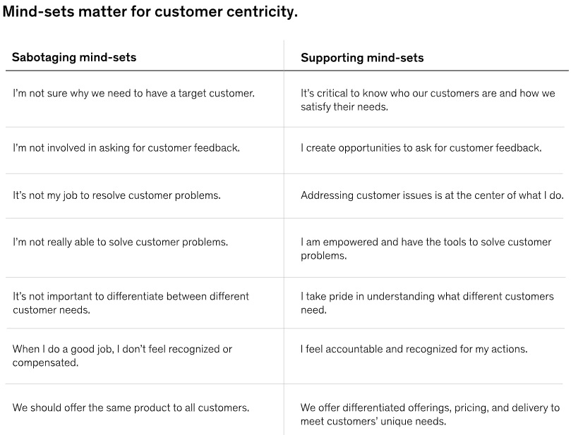
Task: Select 'It's not important to differentiate' cell
Action: 131,303
